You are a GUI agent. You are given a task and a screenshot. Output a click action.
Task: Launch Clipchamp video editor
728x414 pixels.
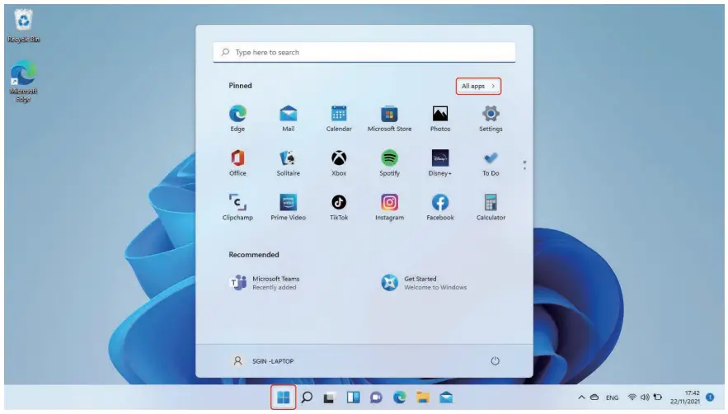[x=237, y=207]
